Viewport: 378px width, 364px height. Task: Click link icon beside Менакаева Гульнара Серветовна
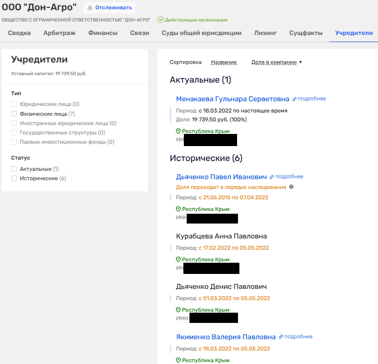click(x=294, y=99)
